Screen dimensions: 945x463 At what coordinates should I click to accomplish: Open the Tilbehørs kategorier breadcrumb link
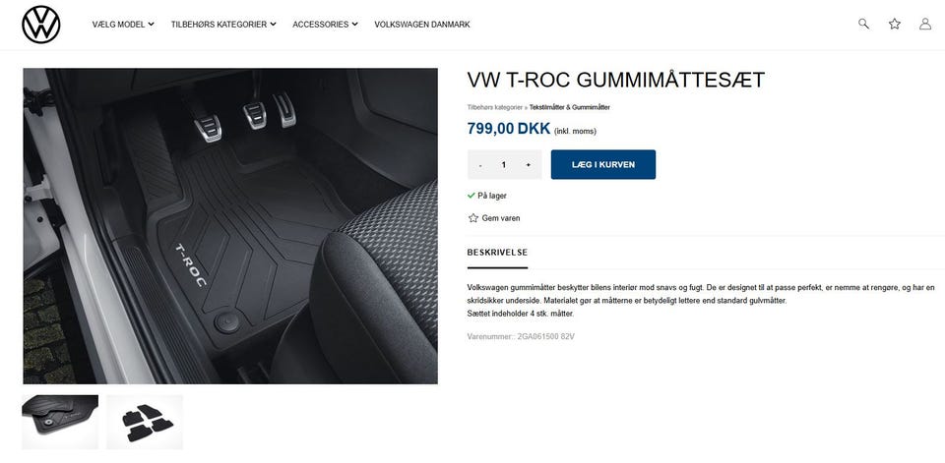pyautogui.click(x=495, y=107)
